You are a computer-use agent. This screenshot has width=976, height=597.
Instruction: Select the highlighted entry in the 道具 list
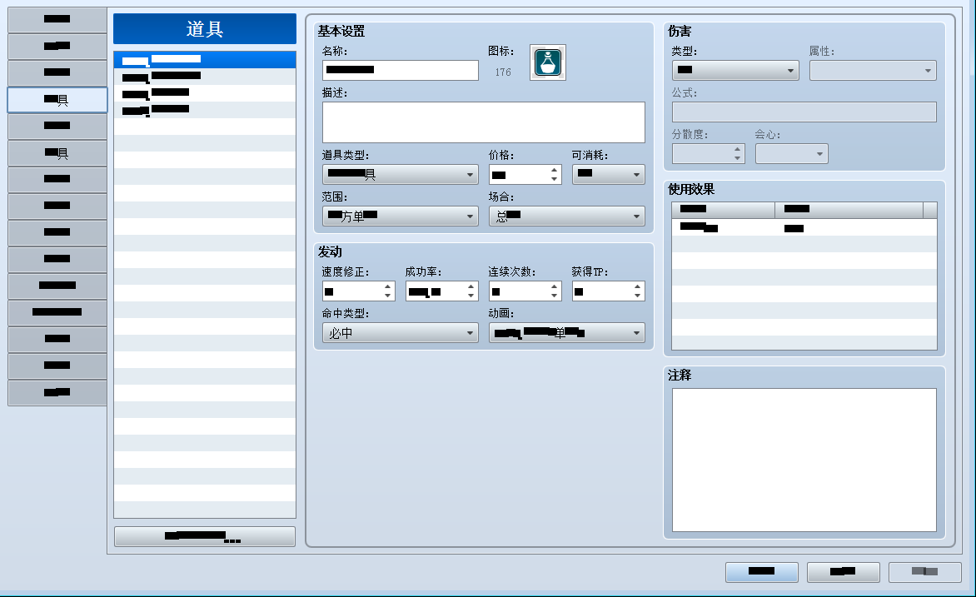[x=205, y=60]
